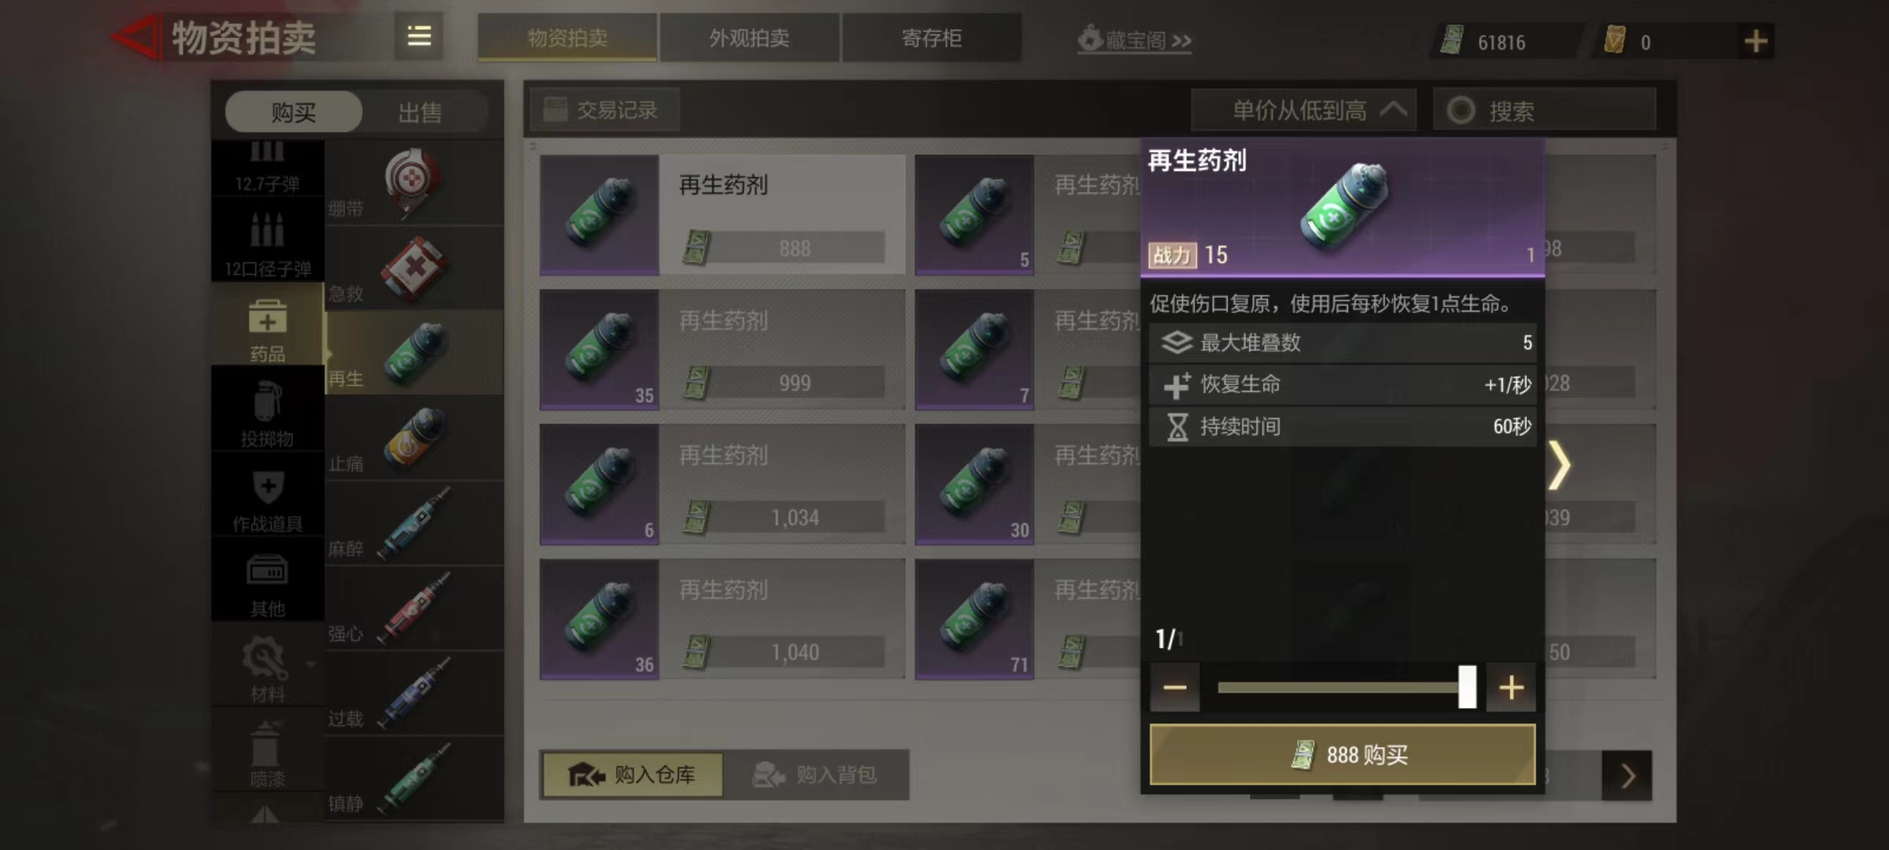The height and width of the screenshot is (850, 1889).
Task: Click the plus icon to add currency
Action: (x=1755, y=41)
